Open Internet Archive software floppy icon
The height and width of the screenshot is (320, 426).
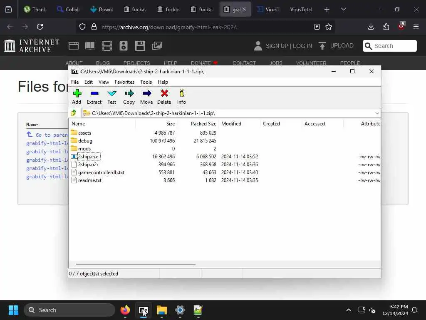(140, 46)
